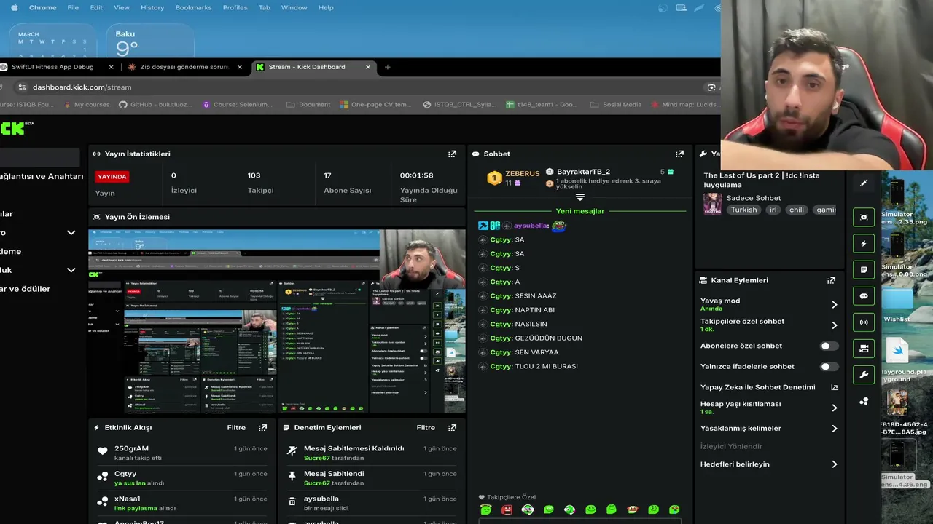Image resolution: width=933 pixels, height=524 pixels.
Task: Pop out the Etkinlik Akışı panel
Action: pyautogui.click(x=263, y=428)
